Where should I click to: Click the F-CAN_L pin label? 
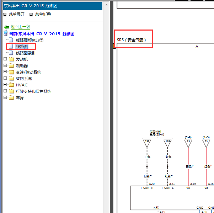click(167, 188)
